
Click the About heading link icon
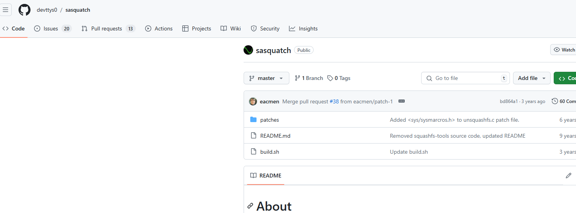[250, 206]
